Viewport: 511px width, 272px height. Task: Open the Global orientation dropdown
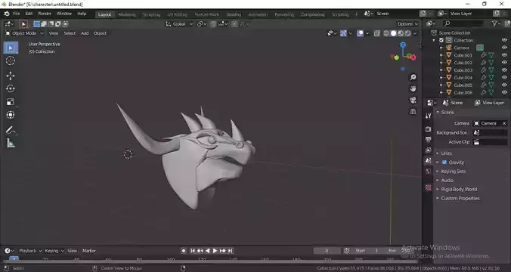tap(179, 23)
